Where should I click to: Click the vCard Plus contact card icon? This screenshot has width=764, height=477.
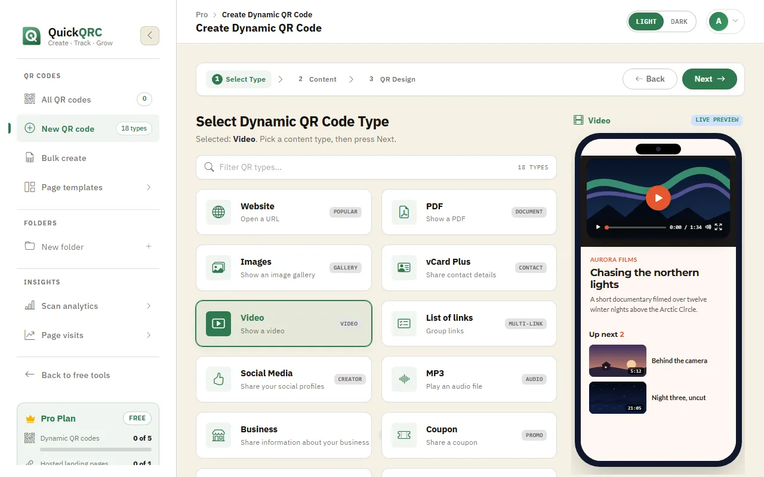(x=404, y=268)
